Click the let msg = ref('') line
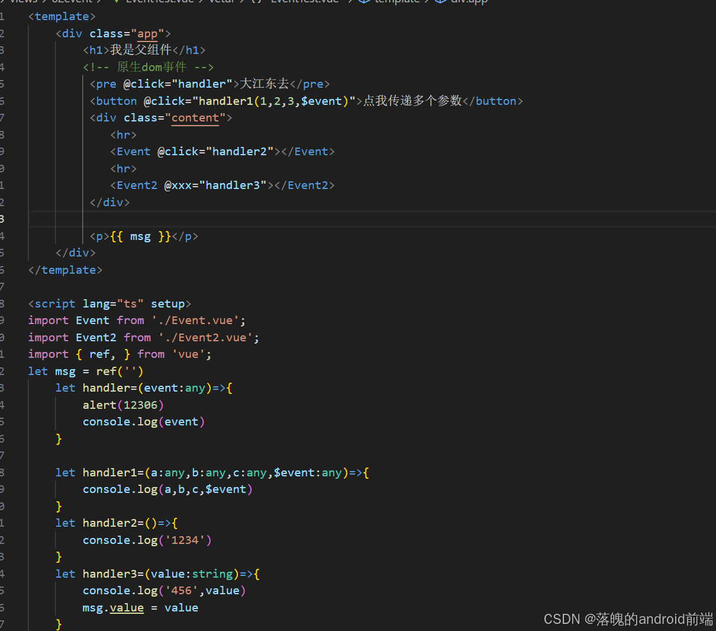The width and height of the screenshot is (716, 631). (x=86, y=371)
